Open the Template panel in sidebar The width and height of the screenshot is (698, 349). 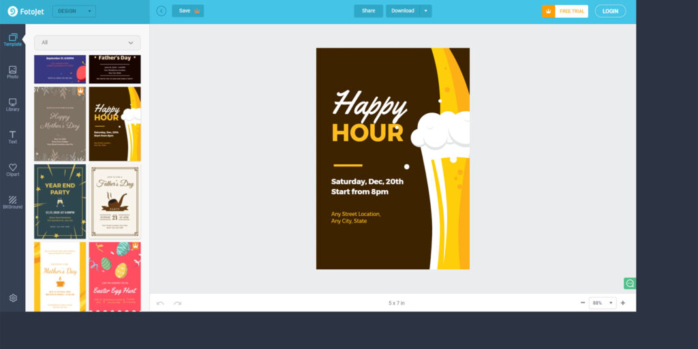point(12,40)
